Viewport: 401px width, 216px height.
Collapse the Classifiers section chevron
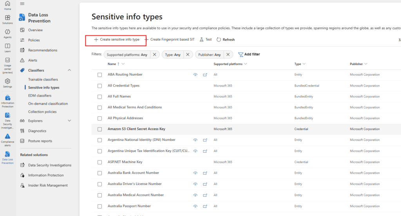click(69, 70)
